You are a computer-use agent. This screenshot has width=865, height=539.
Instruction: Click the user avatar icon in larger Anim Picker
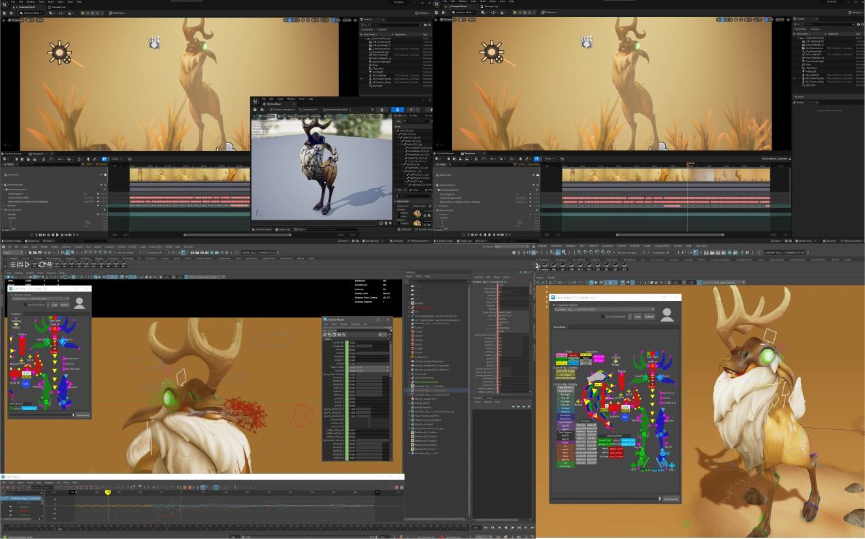667,315
